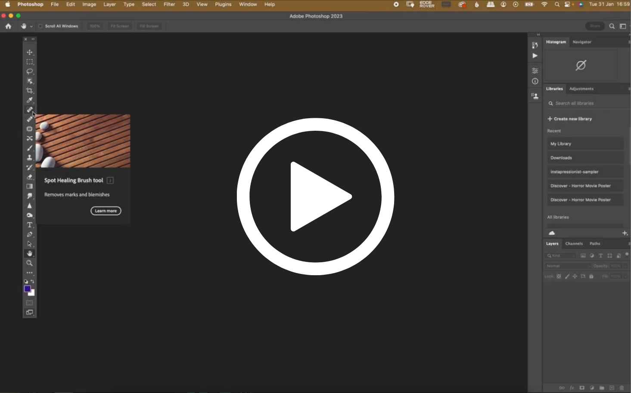Select the Spot Healing Brush tool
The width and height of the screenshot is (631, 393).
coord(29,110)
